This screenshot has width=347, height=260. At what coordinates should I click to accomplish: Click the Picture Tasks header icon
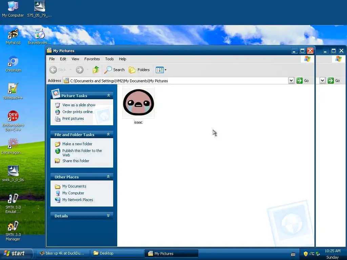point(56,94)
